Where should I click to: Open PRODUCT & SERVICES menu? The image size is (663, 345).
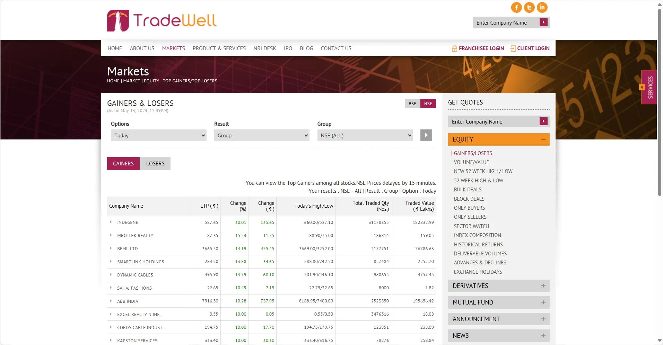[x=219, y=48]
